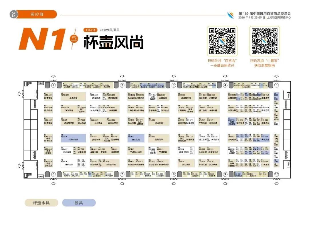Click the 武义泰铭硕 booth A111-A116
This screenshot has height=227, width=309.
[113, 121]
